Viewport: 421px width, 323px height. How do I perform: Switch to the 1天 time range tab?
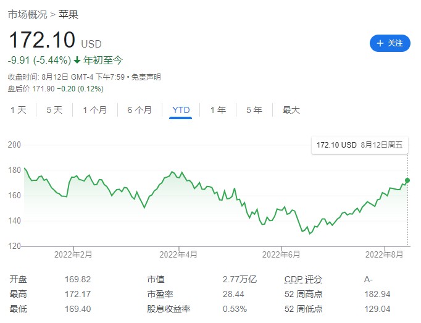[x=18, y=110]
